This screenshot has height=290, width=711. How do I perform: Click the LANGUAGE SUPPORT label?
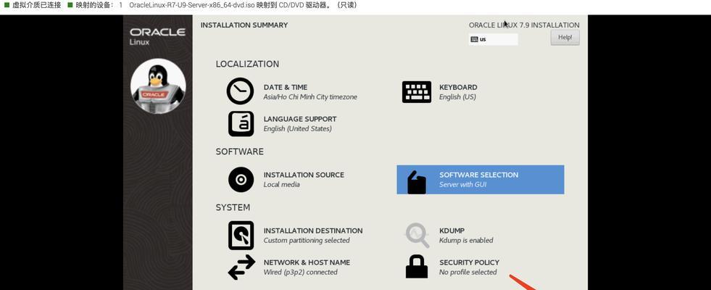[x=300, y=119]
